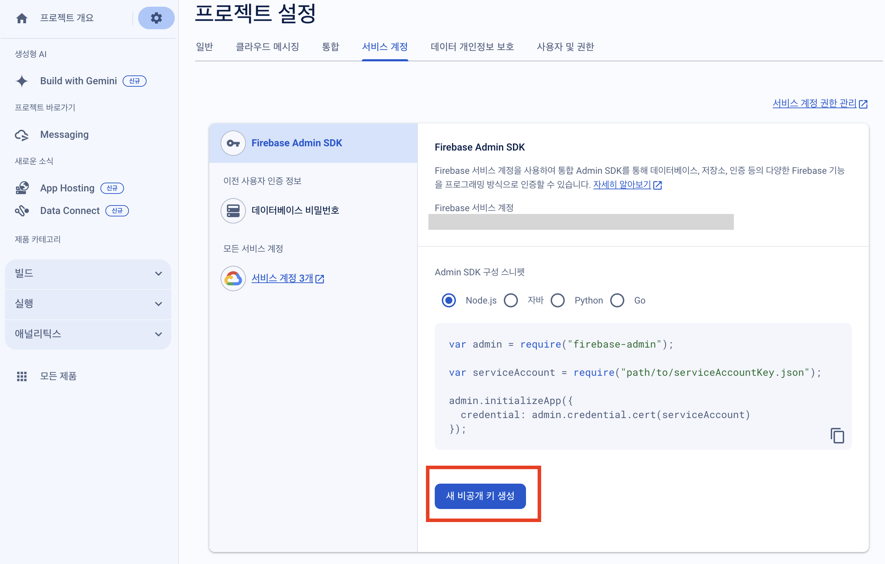Click the home icon for project overview
Viewport: 885px width, 564px height.
pyautogui.click(x=22, y=18)
